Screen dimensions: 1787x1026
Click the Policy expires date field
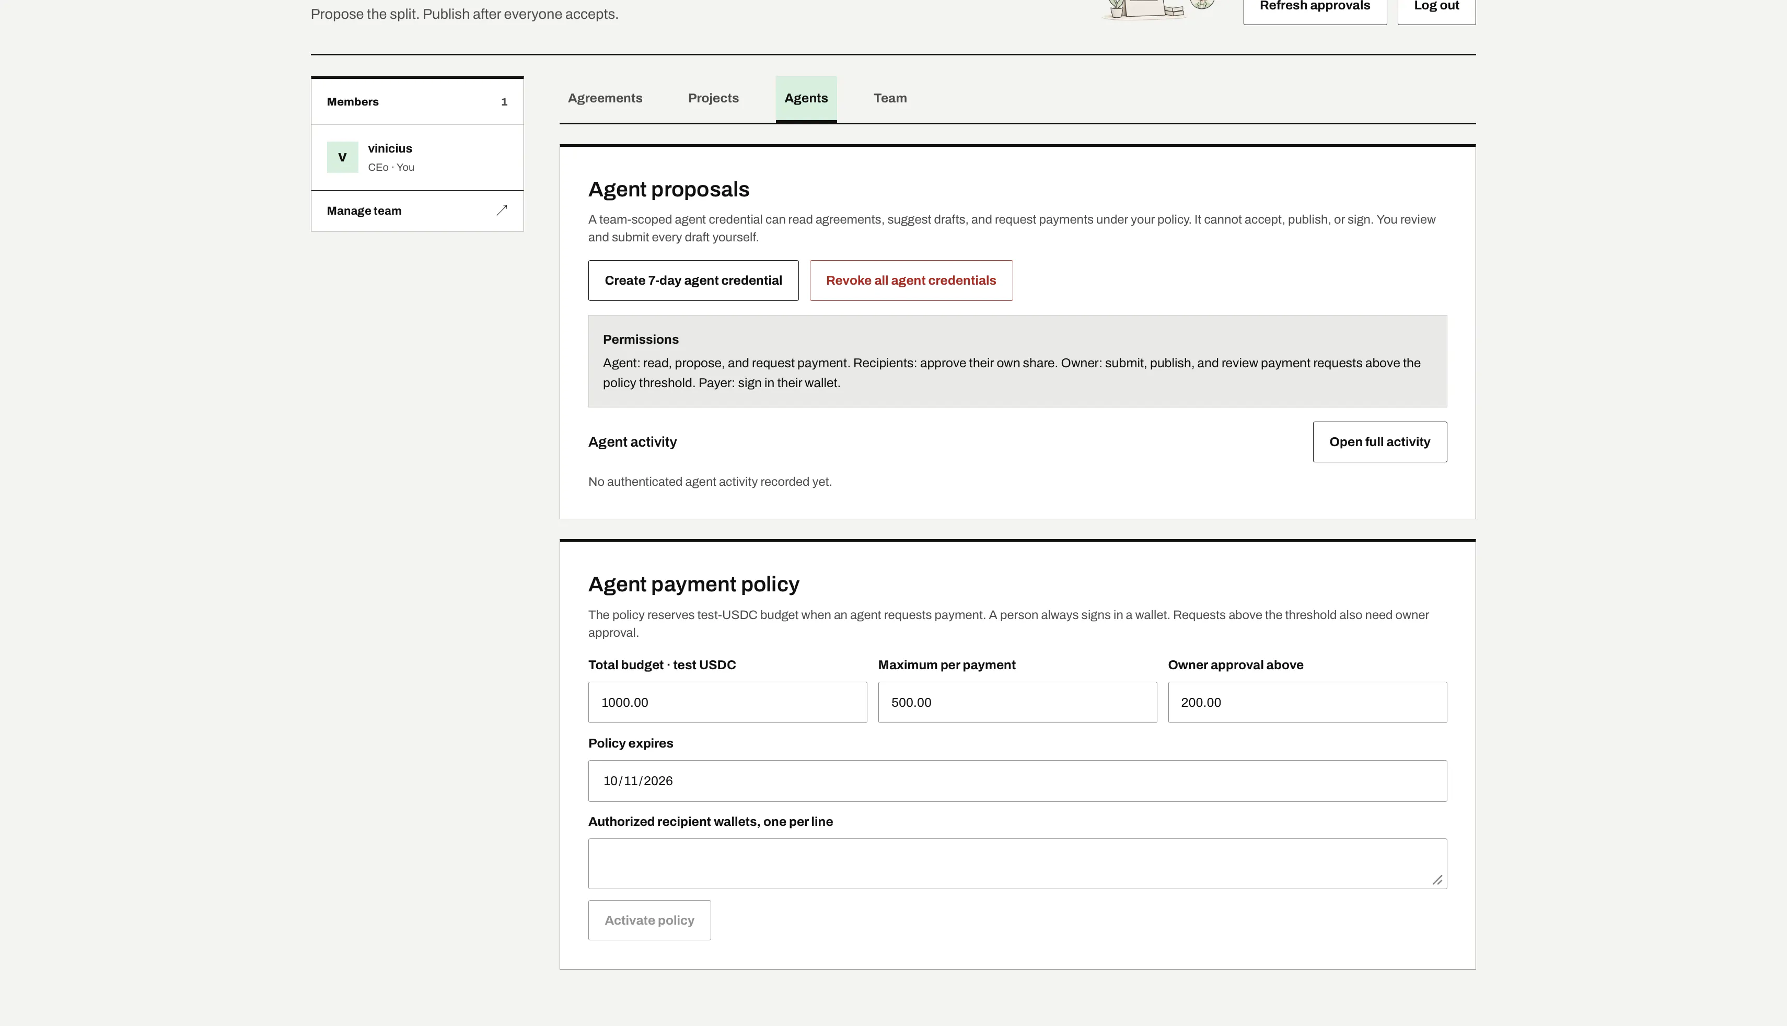(1017, 781)
